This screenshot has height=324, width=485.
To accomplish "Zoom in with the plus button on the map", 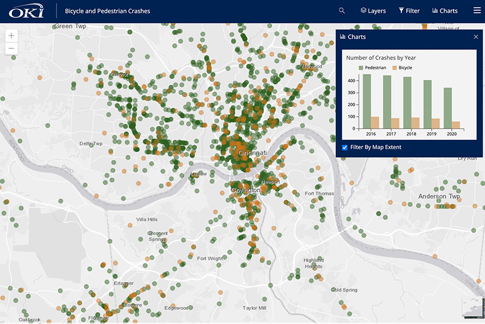I will pyautogui.click(x=11, y=35).
